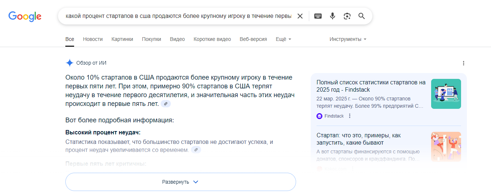Open the Google logo homepage link
The width and height of the screenshot is (491, 195).
click(25, 16)
